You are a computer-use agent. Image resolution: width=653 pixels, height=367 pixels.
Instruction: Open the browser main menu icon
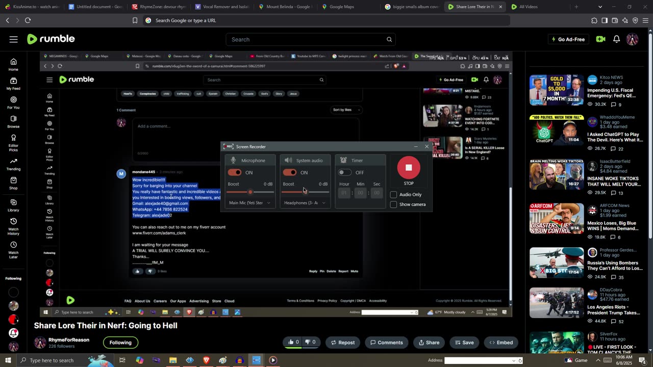pyautogui.click(x=645, y=20)
